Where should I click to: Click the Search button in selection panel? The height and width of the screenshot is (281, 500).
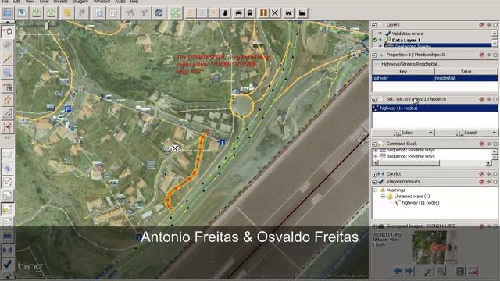(466, 133)
